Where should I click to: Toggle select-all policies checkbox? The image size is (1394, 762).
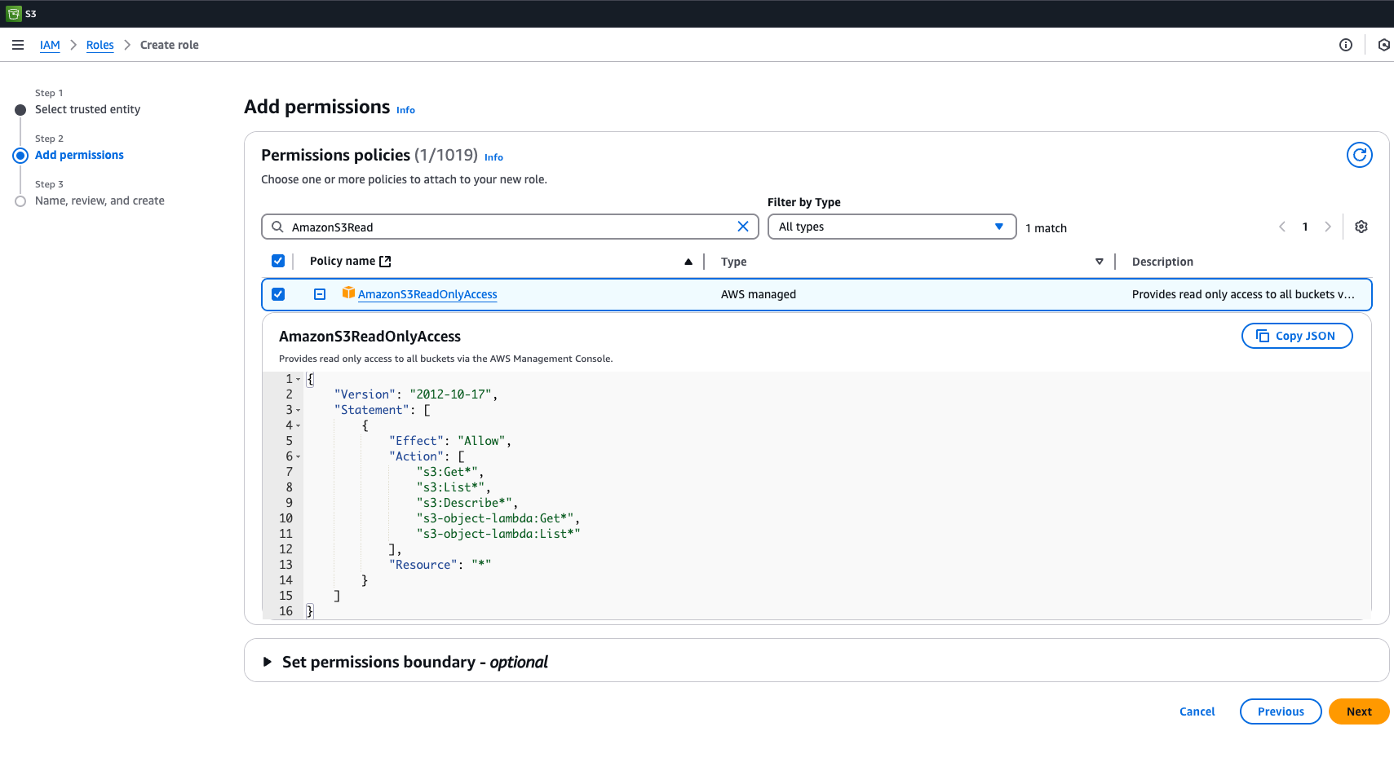[278, 261]
